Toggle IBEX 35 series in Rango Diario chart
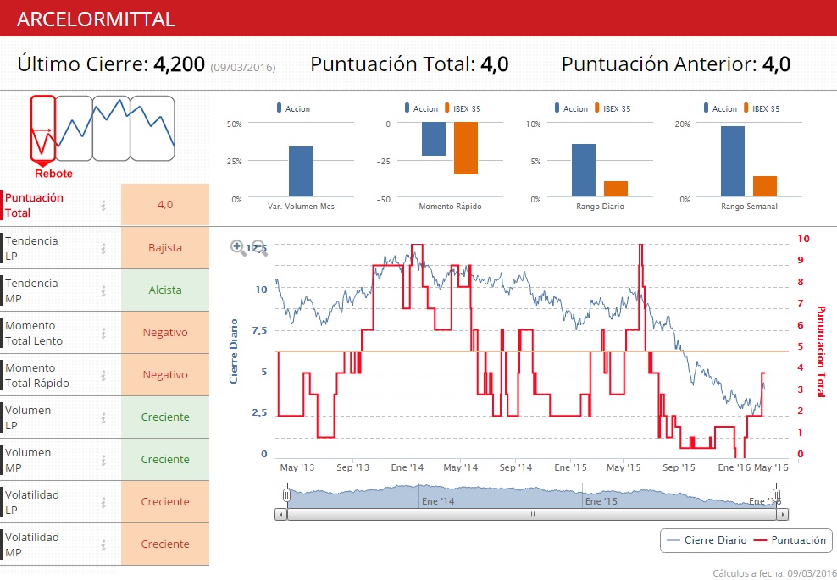The image size is (837, 580). (613, 108)
